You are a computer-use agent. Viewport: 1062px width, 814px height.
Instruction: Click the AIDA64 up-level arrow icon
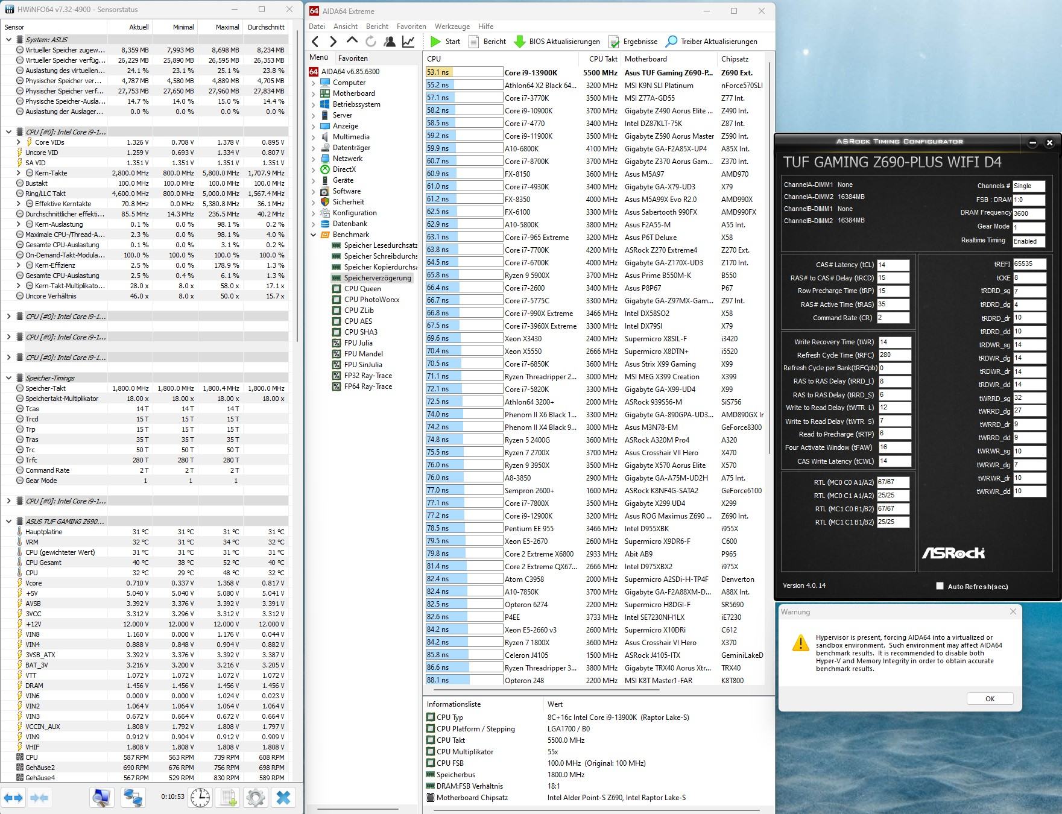[x=352, y=41]
